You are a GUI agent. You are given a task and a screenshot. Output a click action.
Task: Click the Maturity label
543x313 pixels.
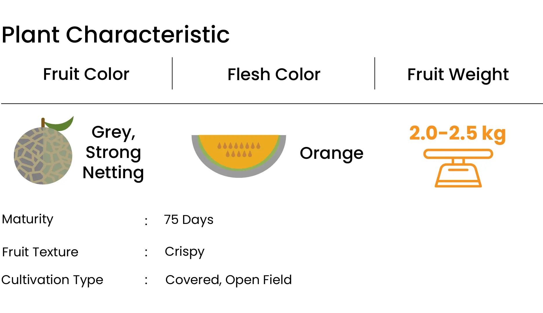coord(28,220)
